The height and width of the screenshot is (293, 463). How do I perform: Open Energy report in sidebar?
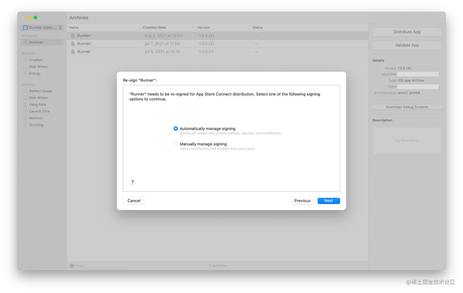click(x=35, y=73)
